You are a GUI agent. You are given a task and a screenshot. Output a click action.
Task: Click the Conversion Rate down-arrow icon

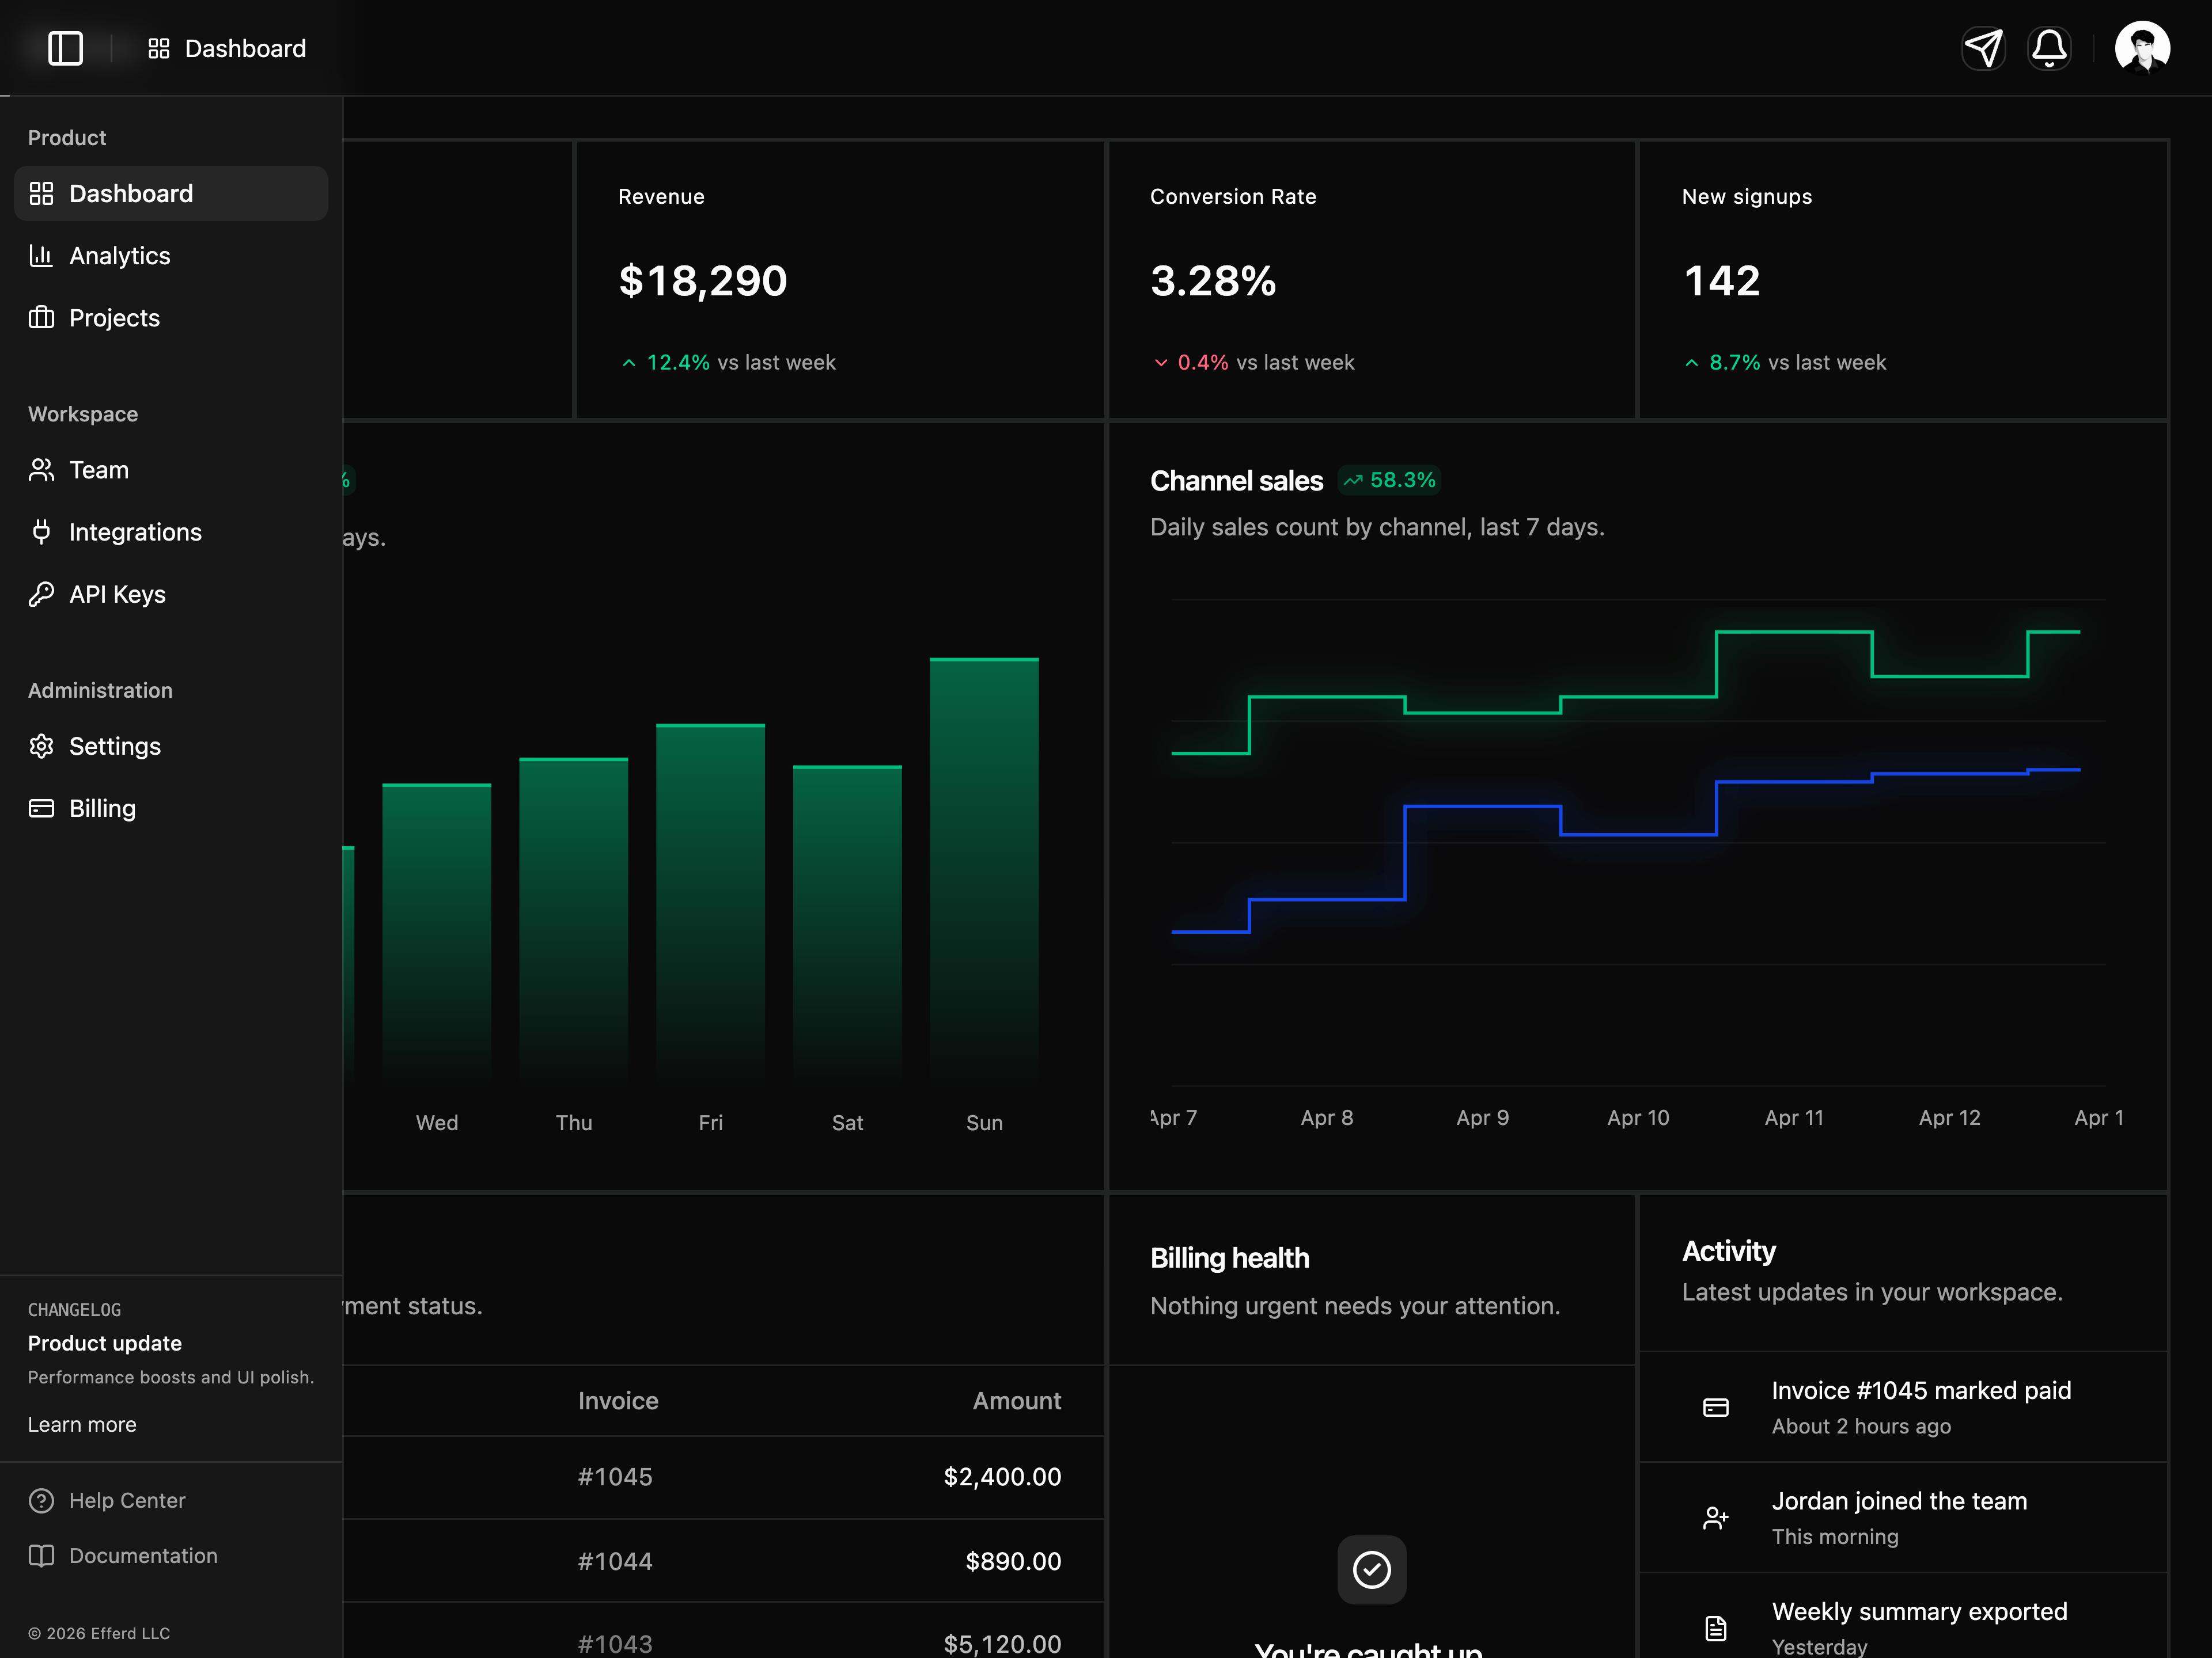[1160, 363]
